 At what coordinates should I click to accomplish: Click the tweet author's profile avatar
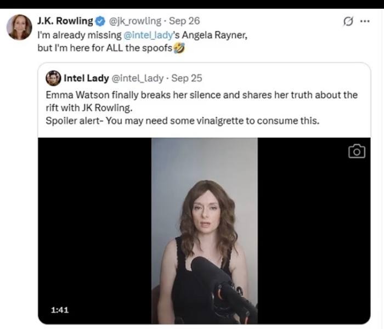(19, 27)
